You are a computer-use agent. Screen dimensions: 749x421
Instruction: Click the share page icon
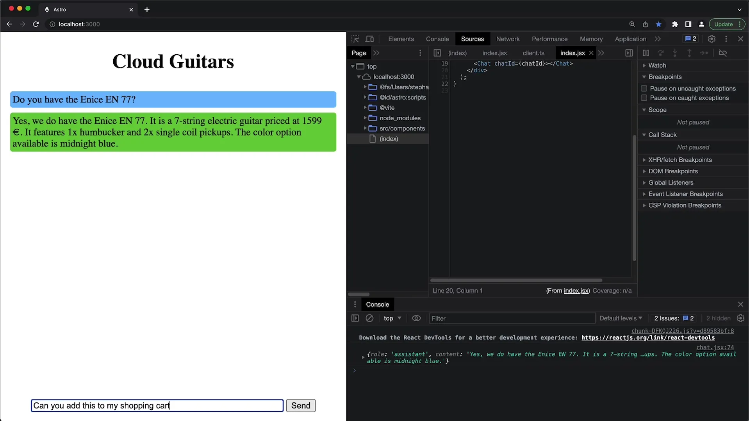[645, 24]
